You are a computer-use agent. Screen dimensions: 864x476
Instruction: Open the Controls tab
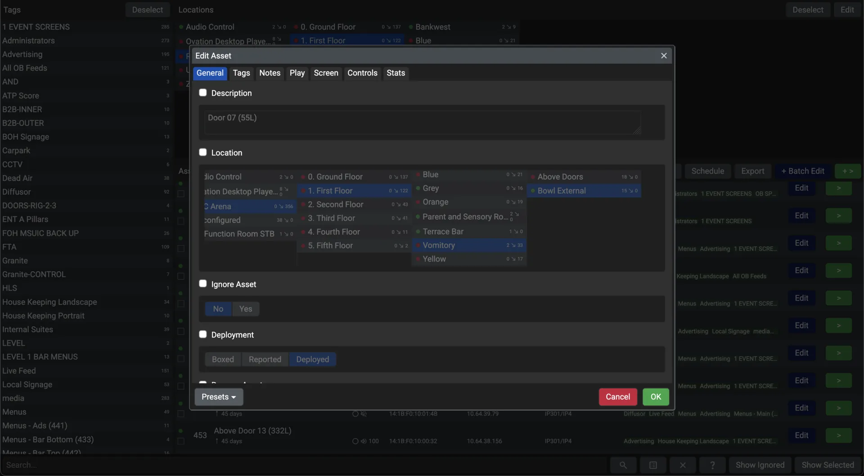362,73
